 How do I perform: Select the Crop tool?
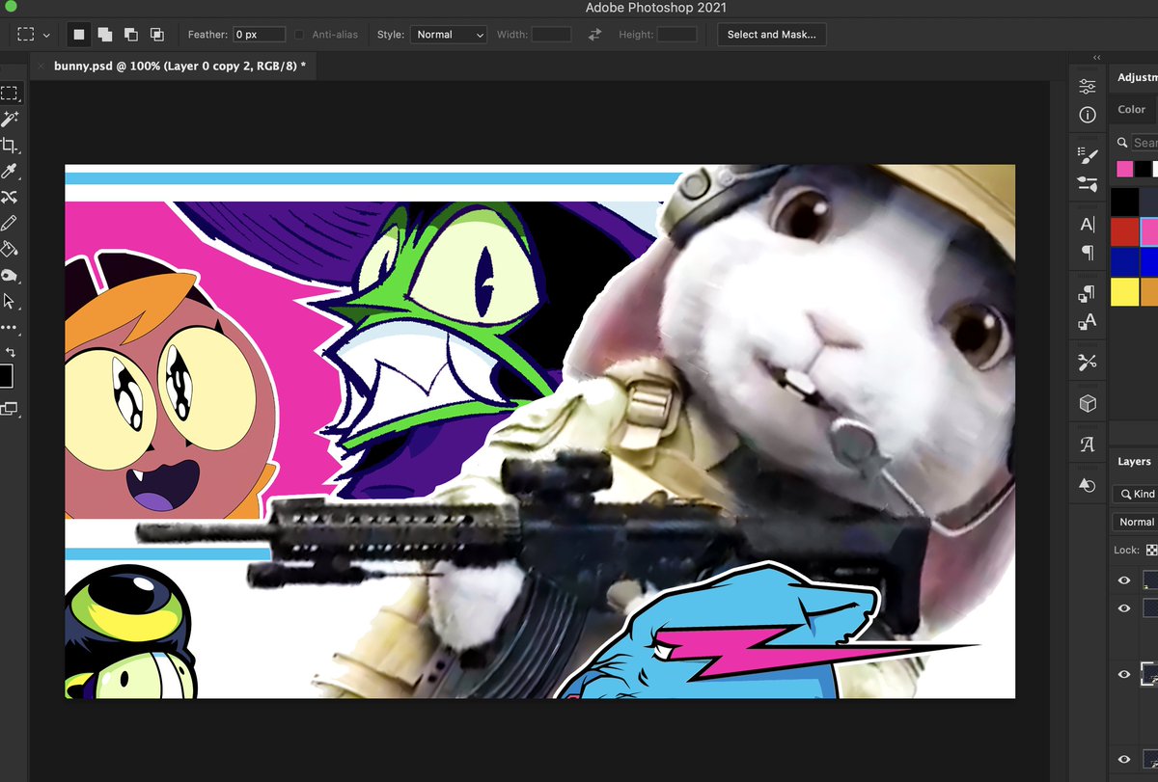[x=9, y=146]
